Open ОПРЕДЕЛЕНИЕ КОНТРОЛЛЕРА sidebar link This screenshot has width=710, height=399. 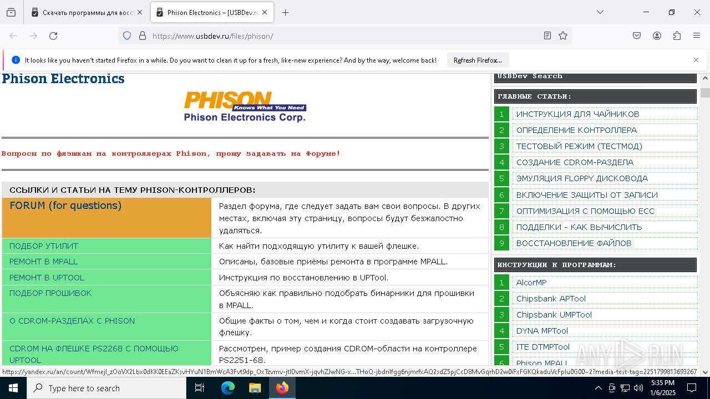coord(576,130)
